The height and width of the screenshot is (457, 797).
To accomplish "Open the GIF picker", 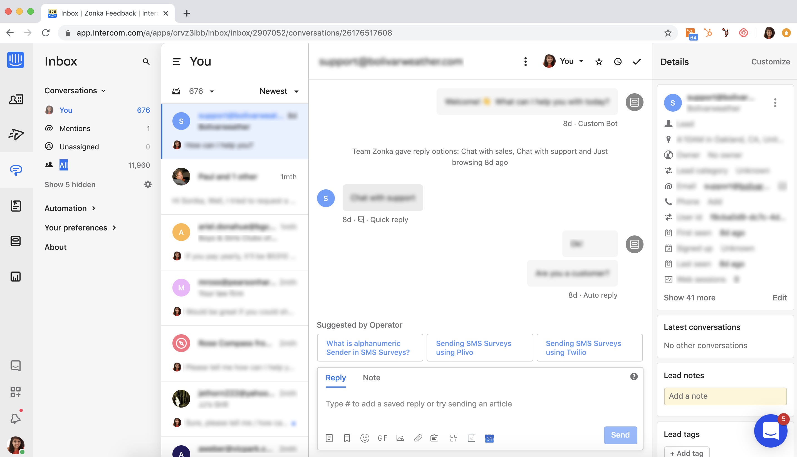I will click(382, 438).
